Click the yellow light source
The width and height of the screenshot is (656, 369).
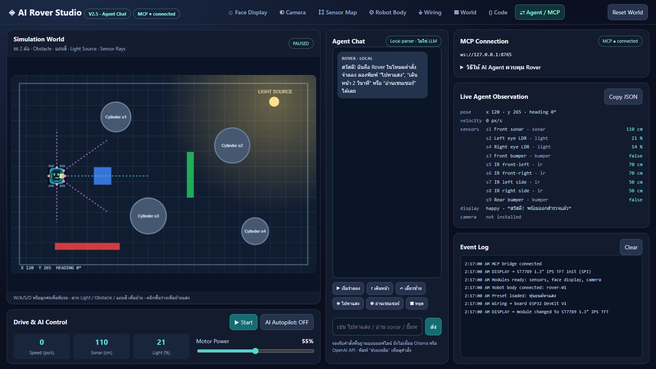coord(274,102)
